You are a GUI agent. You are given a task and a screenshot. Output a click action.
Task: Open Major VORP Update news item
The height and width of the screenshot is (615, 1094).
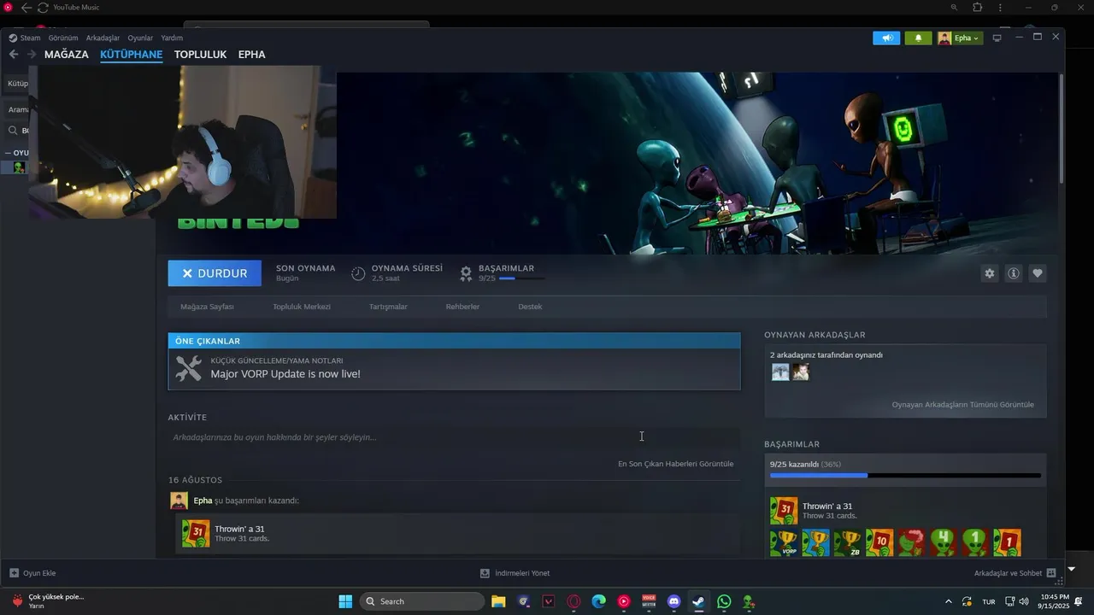pos(454,369)
